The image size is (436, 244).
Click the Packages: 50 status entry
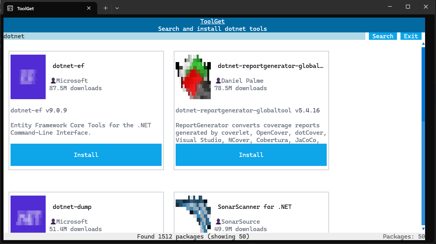(404, 237)
